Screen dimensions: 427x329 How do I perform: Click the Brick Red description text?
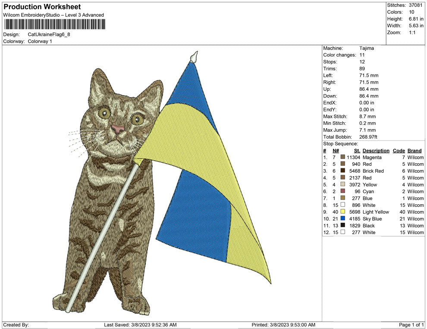pos(373,171)
